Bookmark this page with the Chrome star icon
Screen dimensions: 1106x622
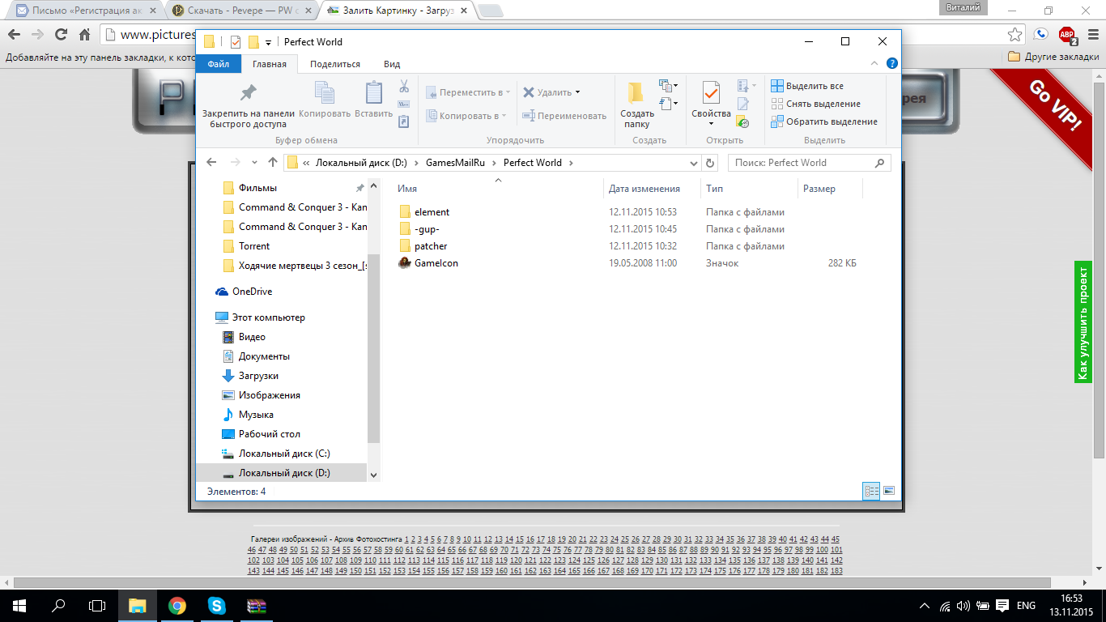click(x=1015, y=35)
